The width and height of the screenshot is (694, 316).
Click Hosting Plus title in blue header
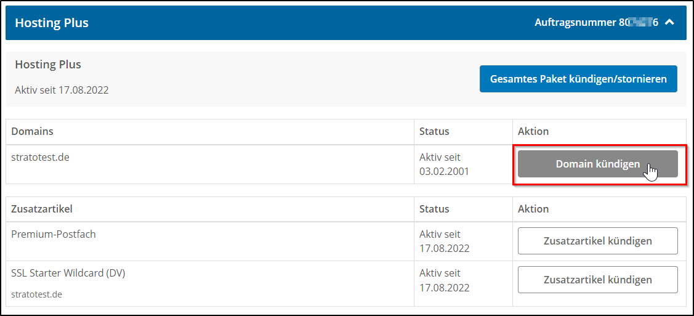[52, 23]
